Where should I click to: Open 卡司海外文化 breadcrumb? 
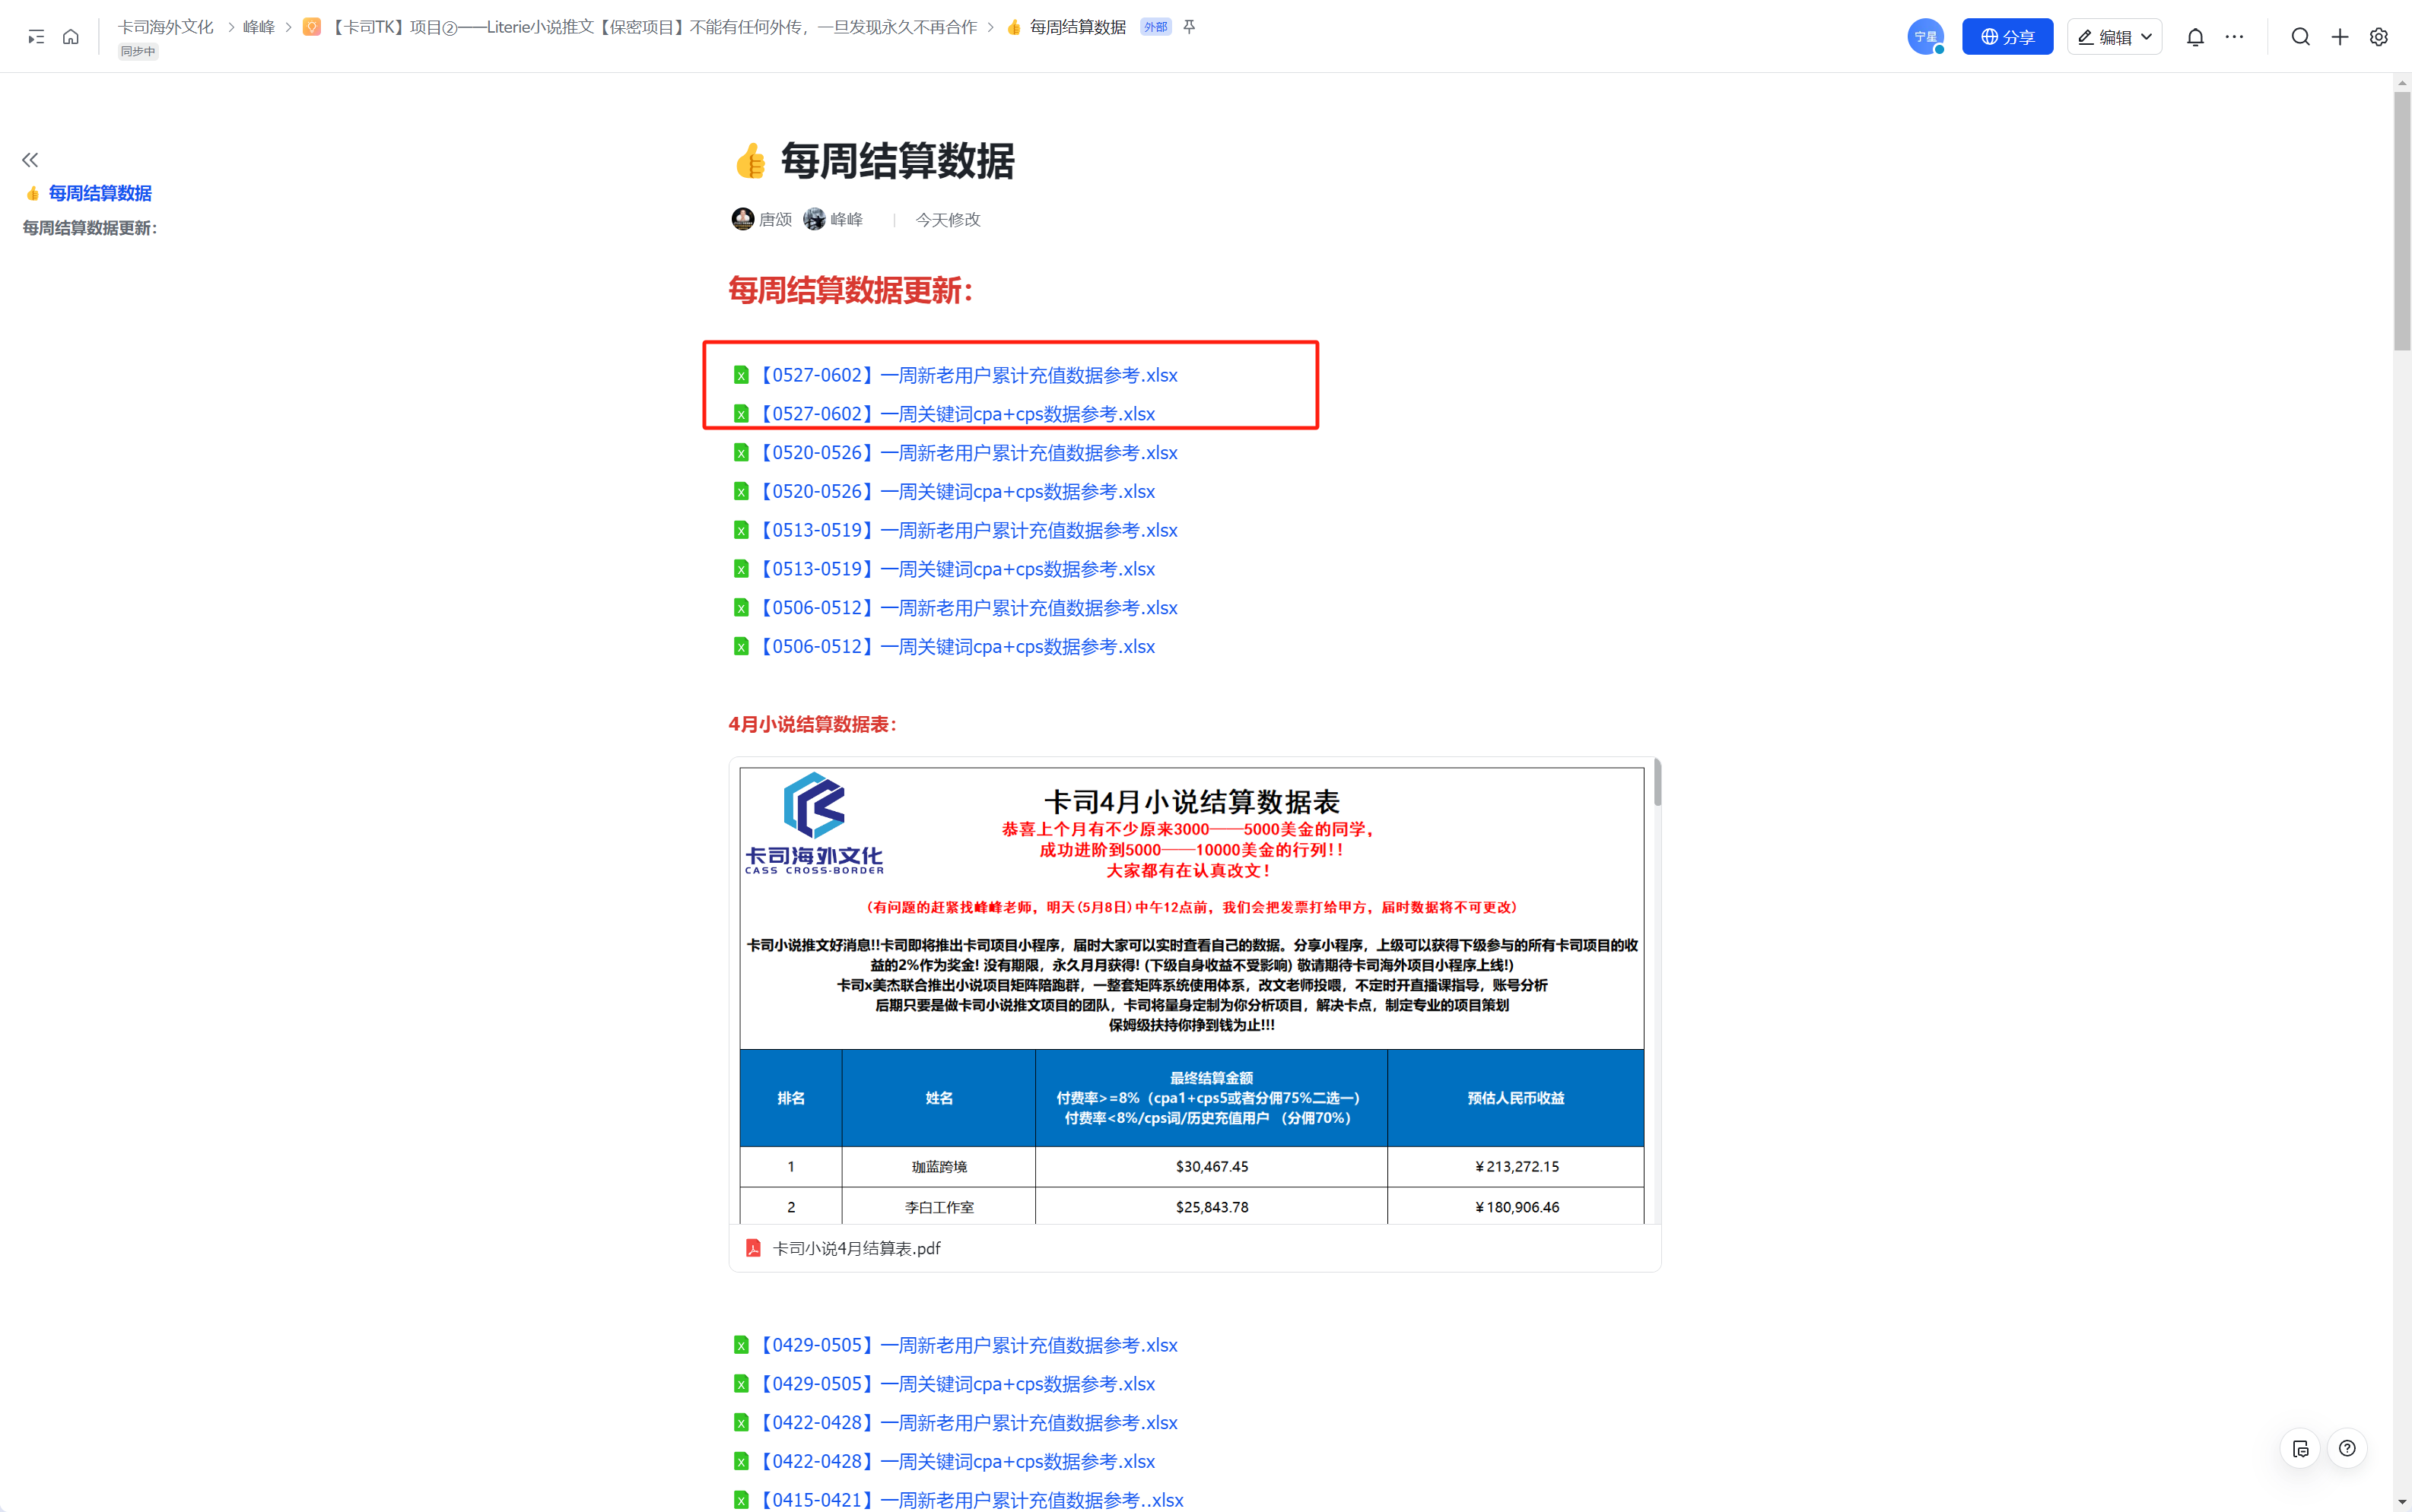pos(165,27)
